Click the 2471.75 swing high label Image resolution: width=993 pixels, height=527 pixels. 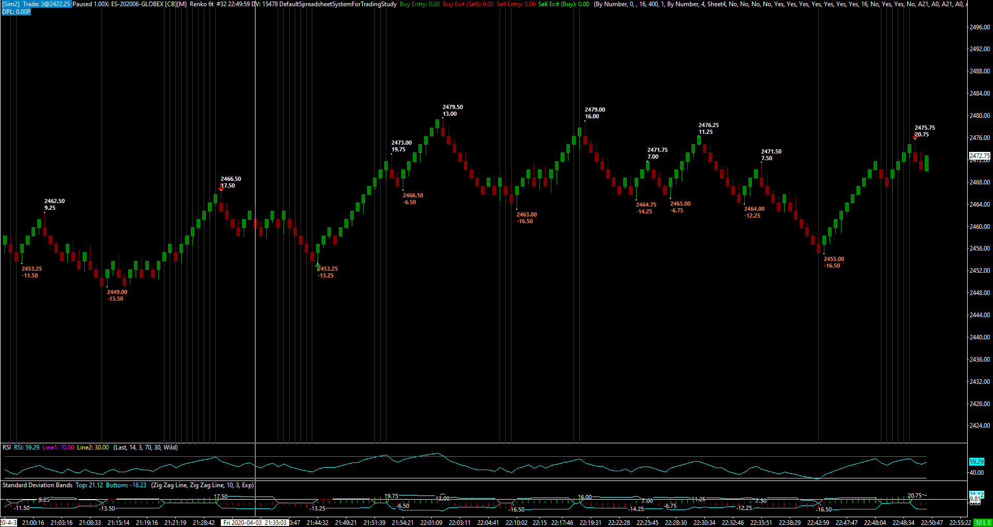[x=657, y=150]
